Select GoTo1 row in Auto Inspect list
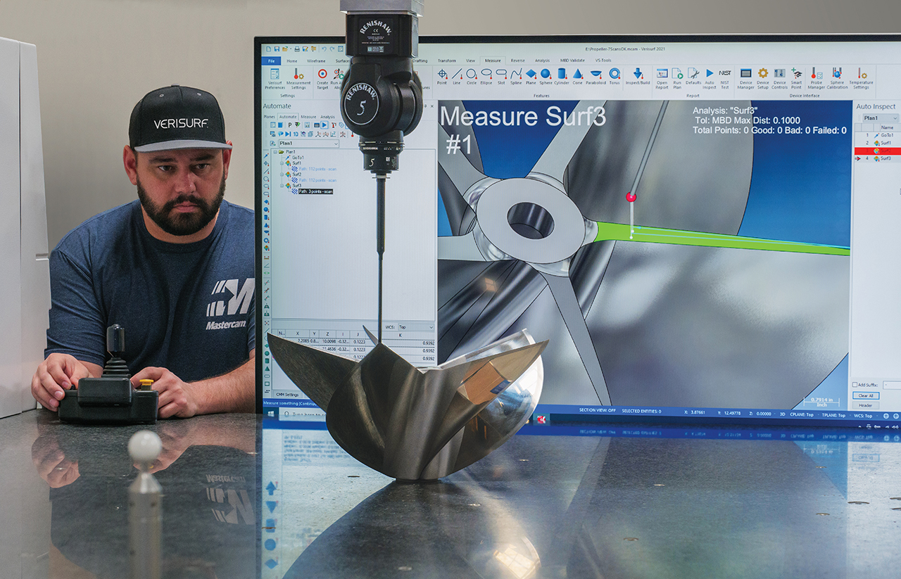Screen dimensions: 901x579 tap(878, 135)
